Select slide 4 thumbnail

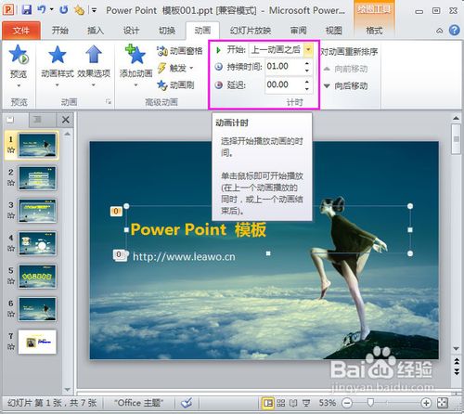[37, 243]
